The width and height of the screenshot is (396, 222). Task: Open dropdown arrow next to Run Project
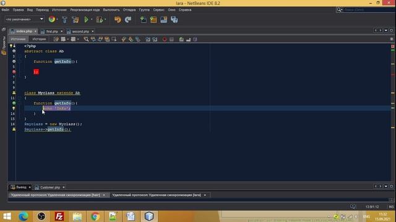tap(92, 19)
